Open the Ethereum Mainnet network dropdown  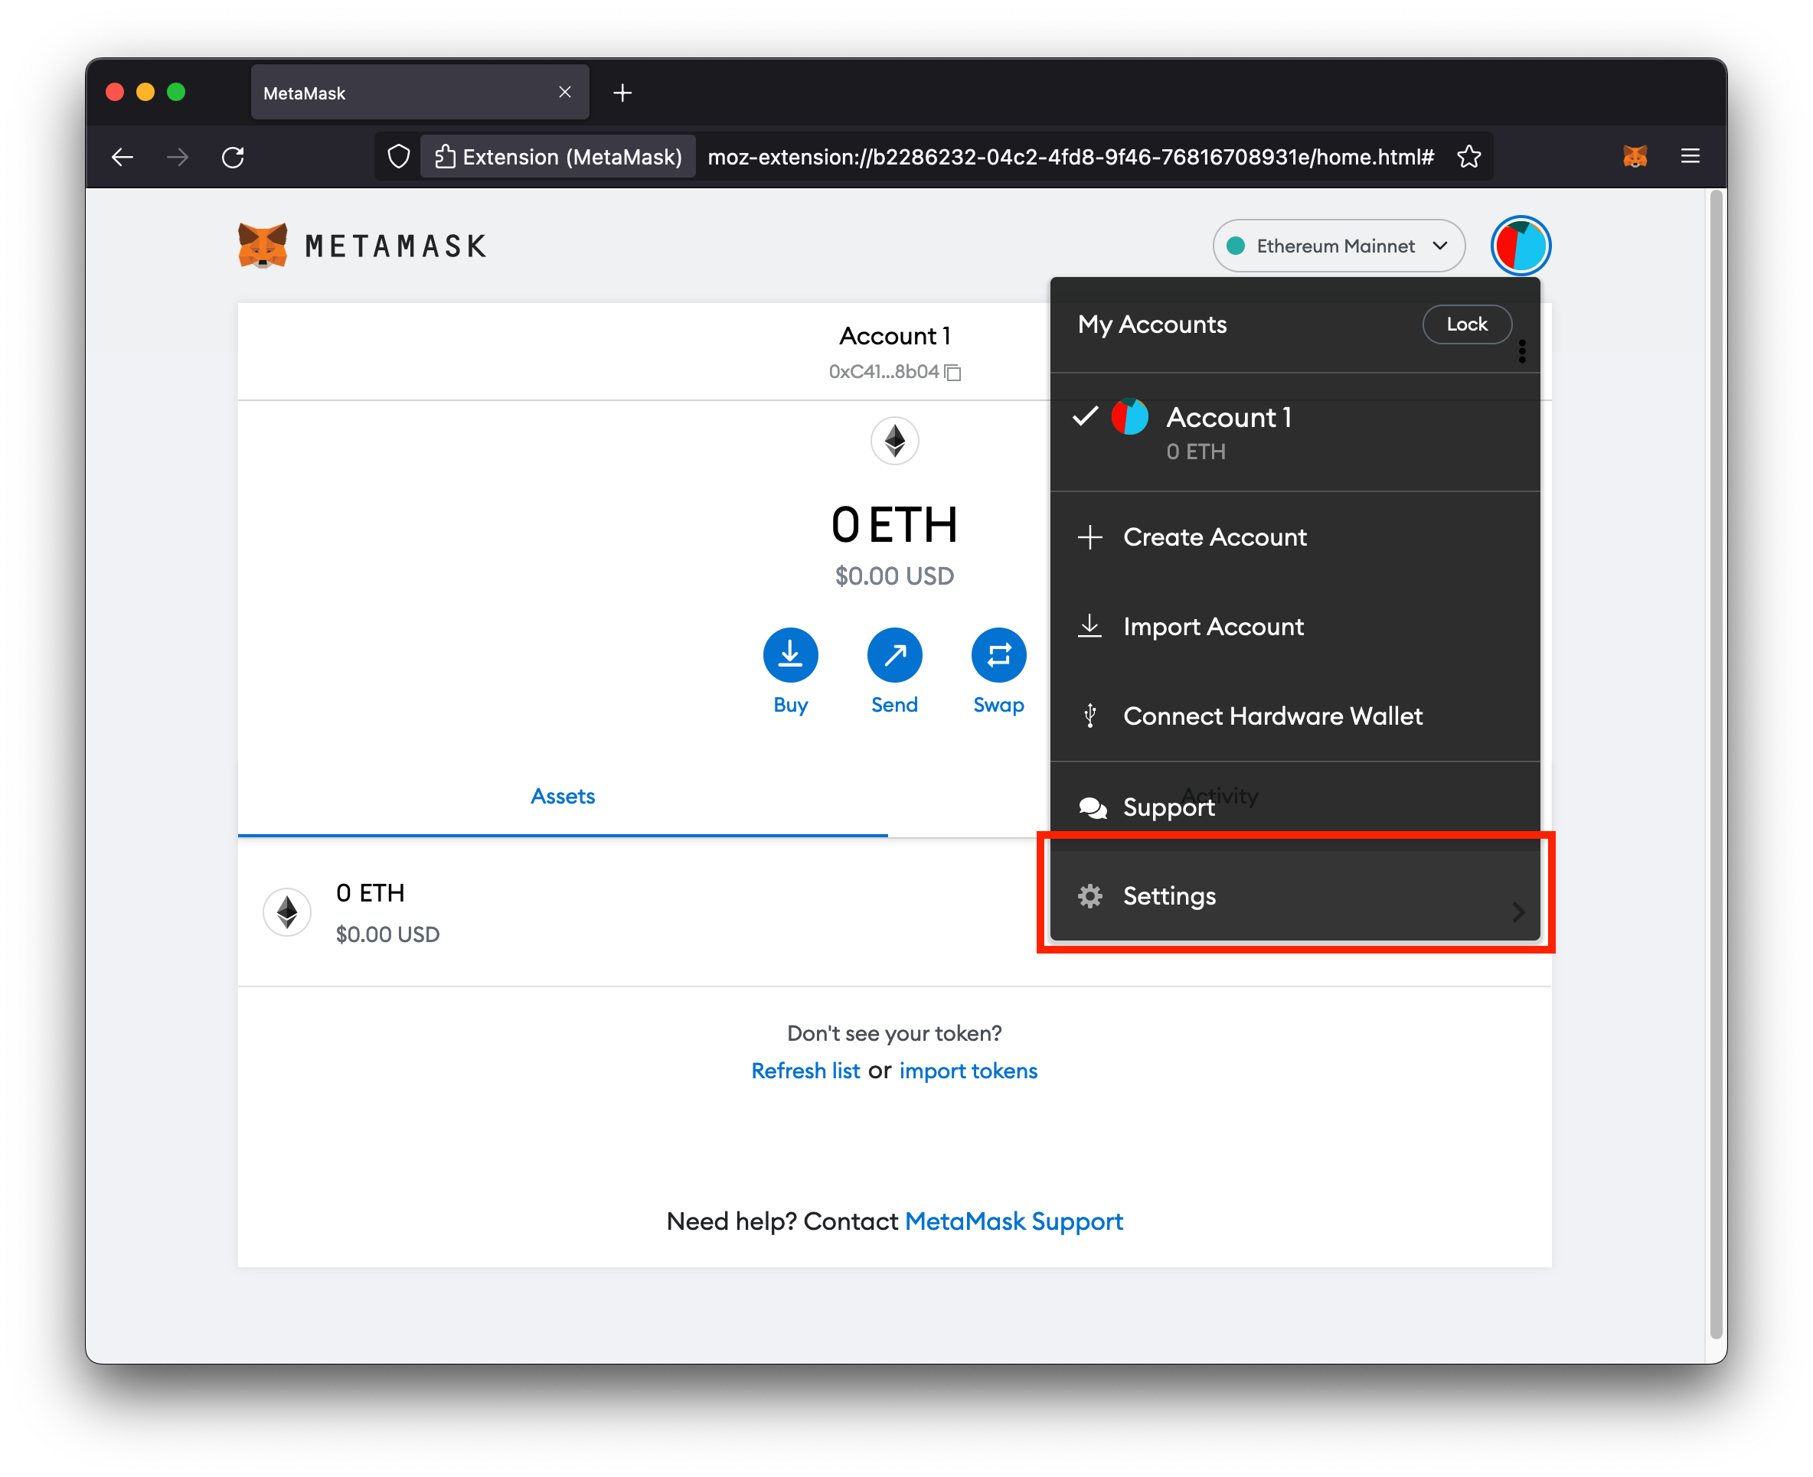[x=1338, y=245]
